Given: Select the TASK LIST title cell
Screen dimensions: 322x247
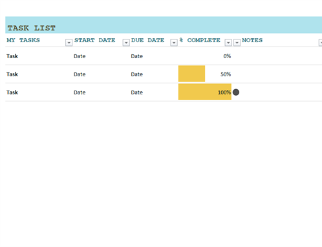Looking at the screenshot, I should pyautogui.click(x=164, y=25).
